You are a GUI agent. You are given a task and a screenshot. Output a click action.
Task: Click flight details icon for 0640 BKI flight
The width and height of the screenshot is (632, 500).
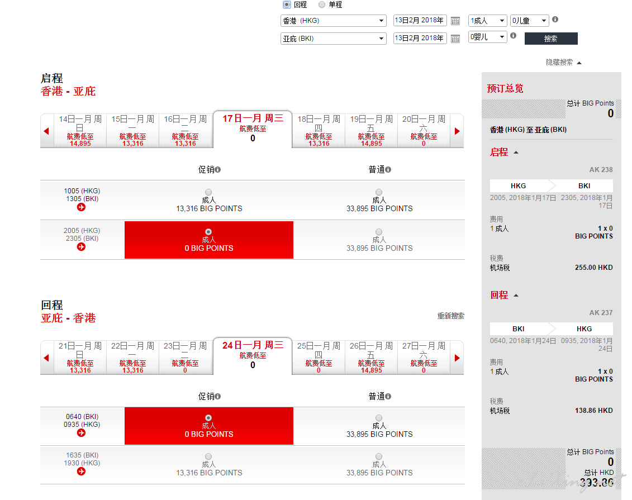(82, 433)
